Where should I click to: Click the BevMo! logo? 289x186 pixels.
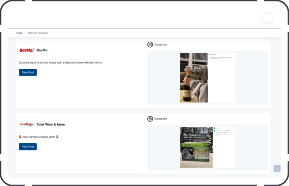click(x=26, y=50)
